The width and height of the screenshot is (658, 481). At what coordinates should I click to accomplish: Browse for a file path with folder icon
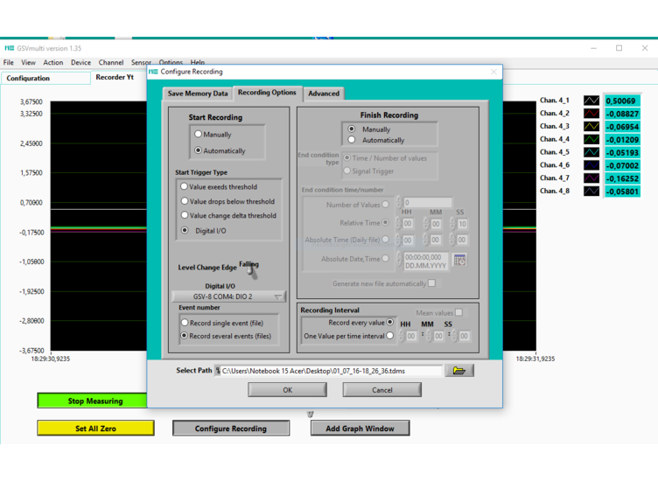(x=458, y=371)
